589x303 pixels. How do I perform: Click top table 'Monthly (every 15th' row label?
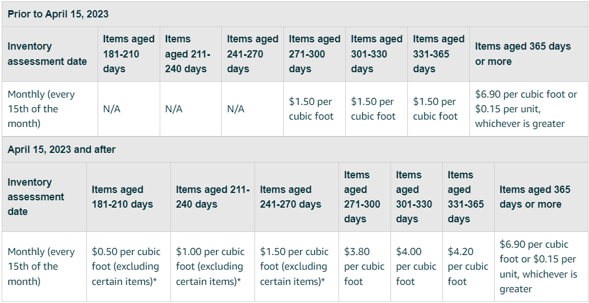[41, 109]
